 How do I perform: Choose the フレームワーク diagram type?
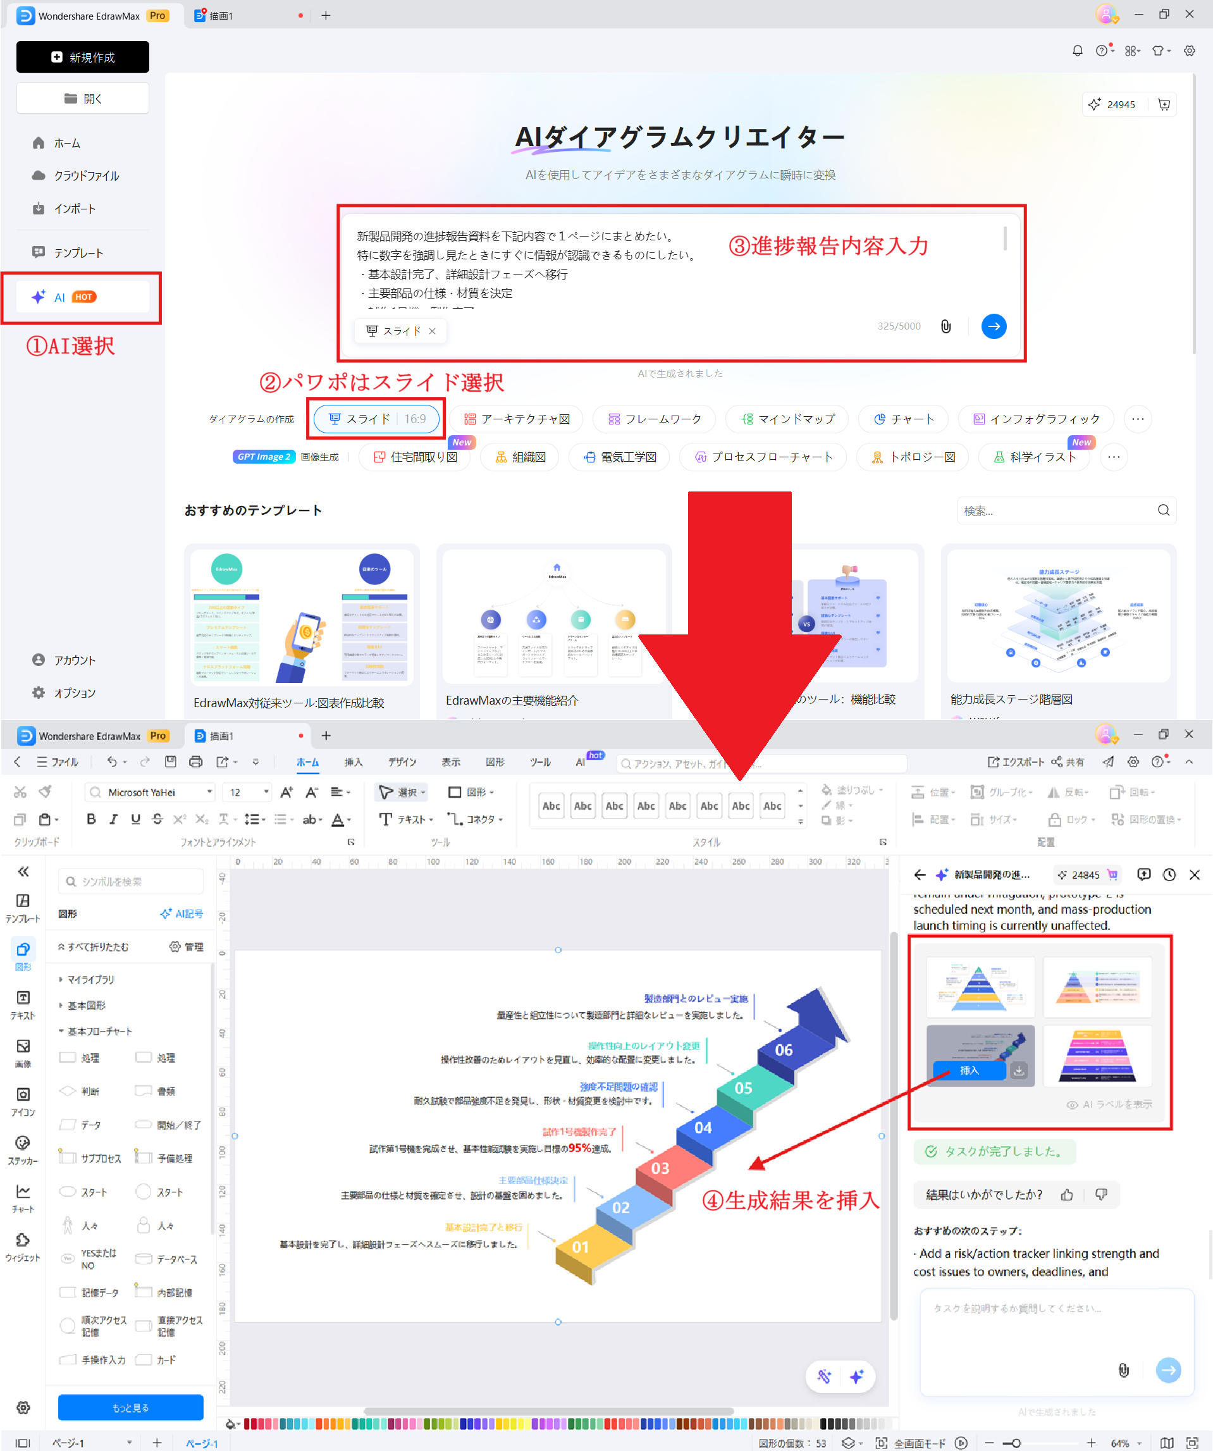(654, 419)
